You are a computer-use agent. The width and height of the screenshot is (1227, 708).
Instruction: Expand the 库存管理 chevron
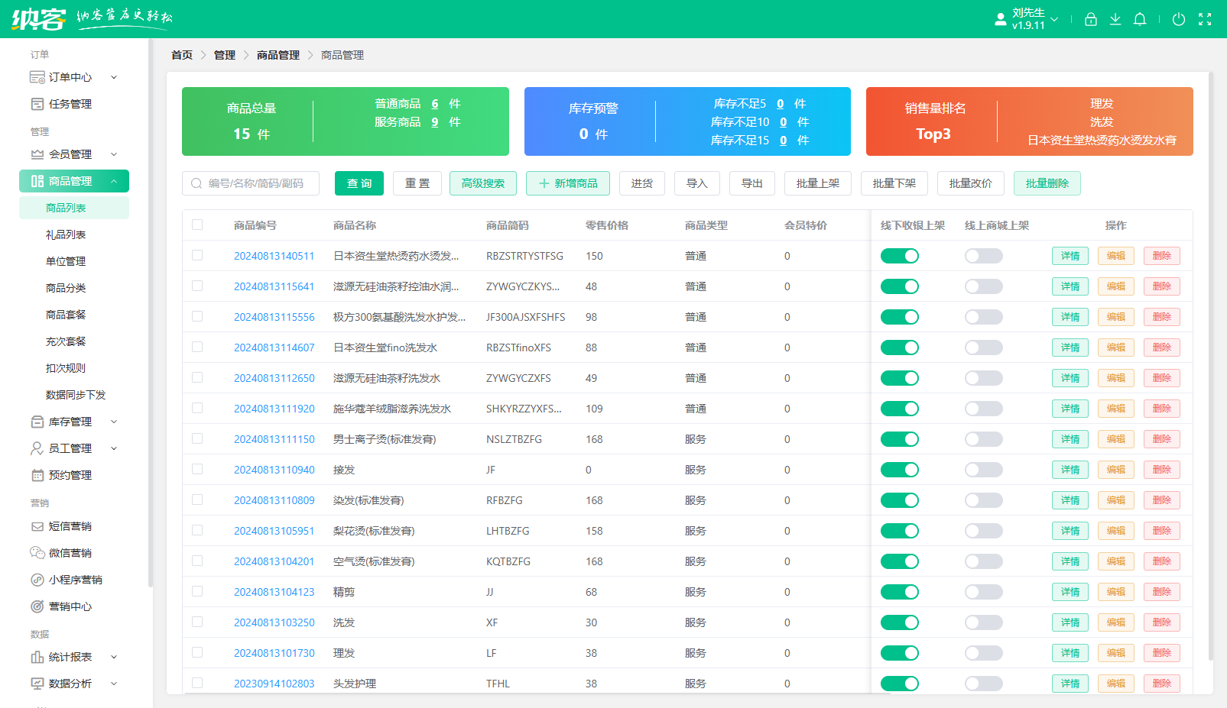point(114,422)
